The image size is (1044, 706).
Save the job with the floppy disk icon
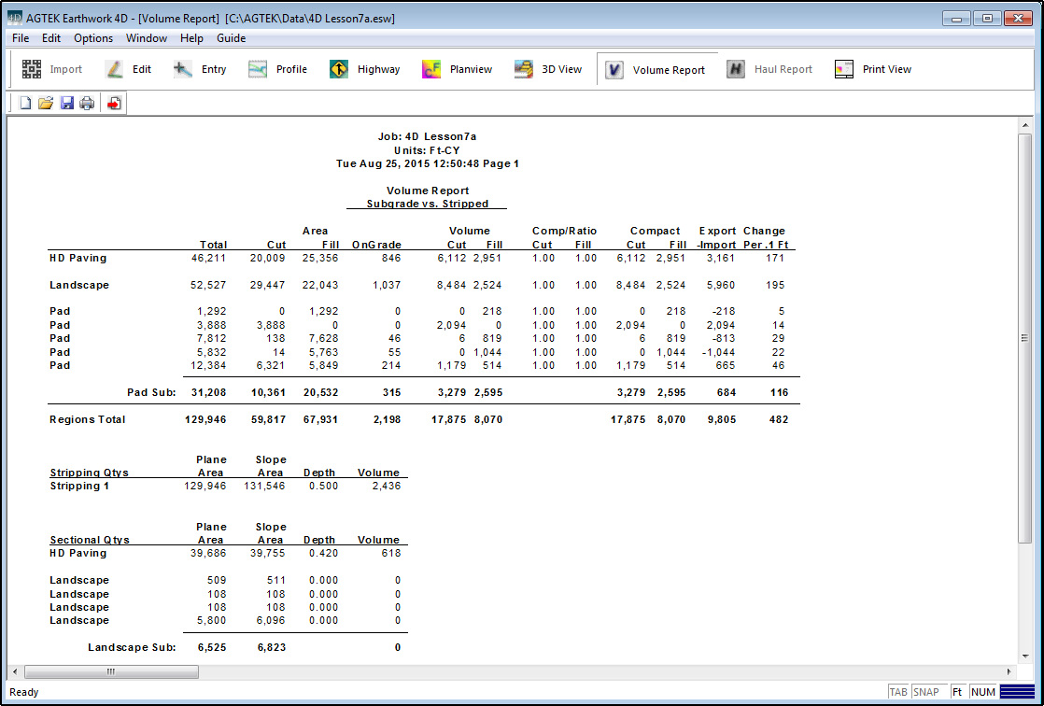pyautogui.click(x=66, y=104)
